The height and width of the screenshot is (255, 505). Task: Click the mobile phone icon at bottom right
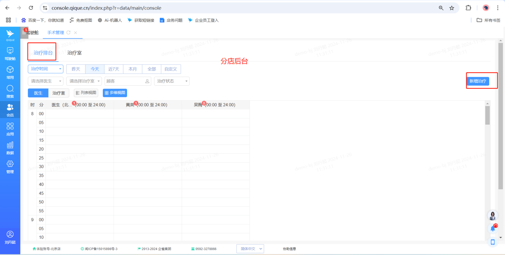click(493, 242)
